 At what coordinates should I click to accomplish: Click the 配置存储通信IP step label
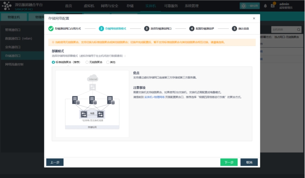[x=205, y=29]
